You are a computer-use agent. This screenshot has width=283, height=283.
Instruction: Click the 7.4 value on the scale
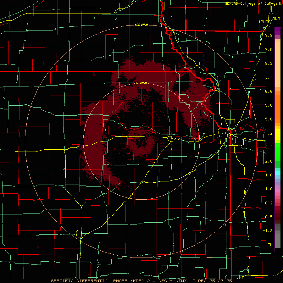269,77
